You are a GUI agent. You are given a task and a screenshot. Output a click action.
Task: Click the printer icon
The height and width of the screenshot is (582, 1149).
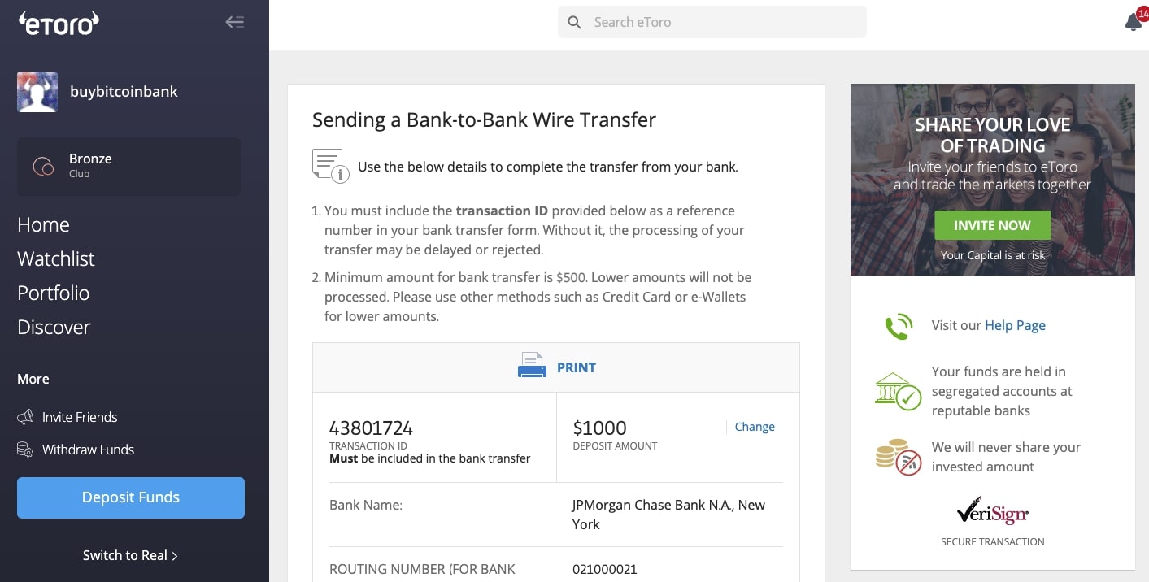[x=532, y=367]
